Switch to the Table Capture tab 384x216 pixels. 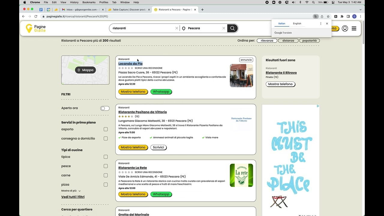click(128, 10)
